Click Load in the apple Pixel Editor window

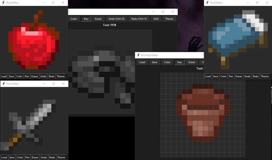tap(4, 76)
